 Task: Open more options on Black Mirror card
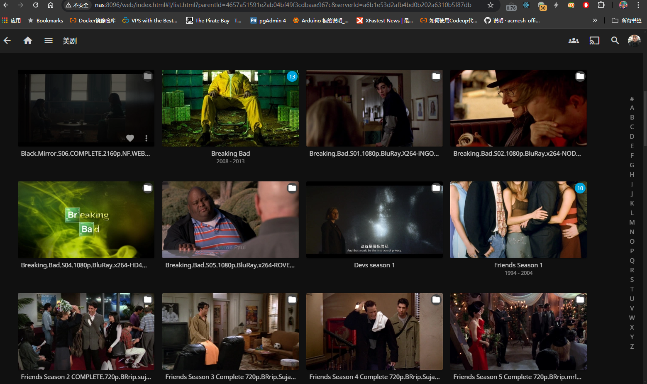[x=146, y=138]
